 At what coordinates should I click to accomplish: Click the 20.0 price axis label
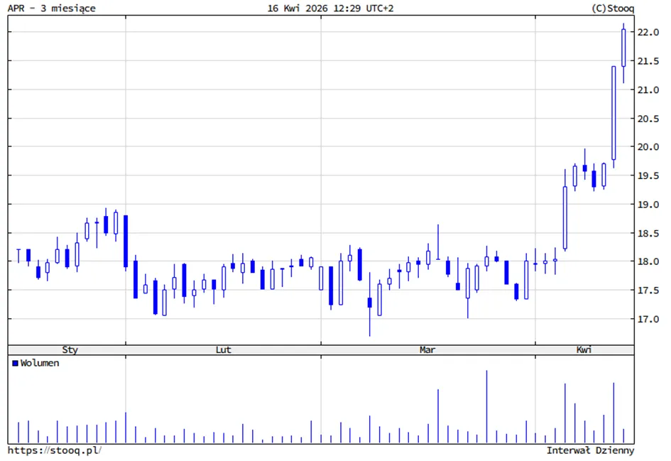coord(648,147)
